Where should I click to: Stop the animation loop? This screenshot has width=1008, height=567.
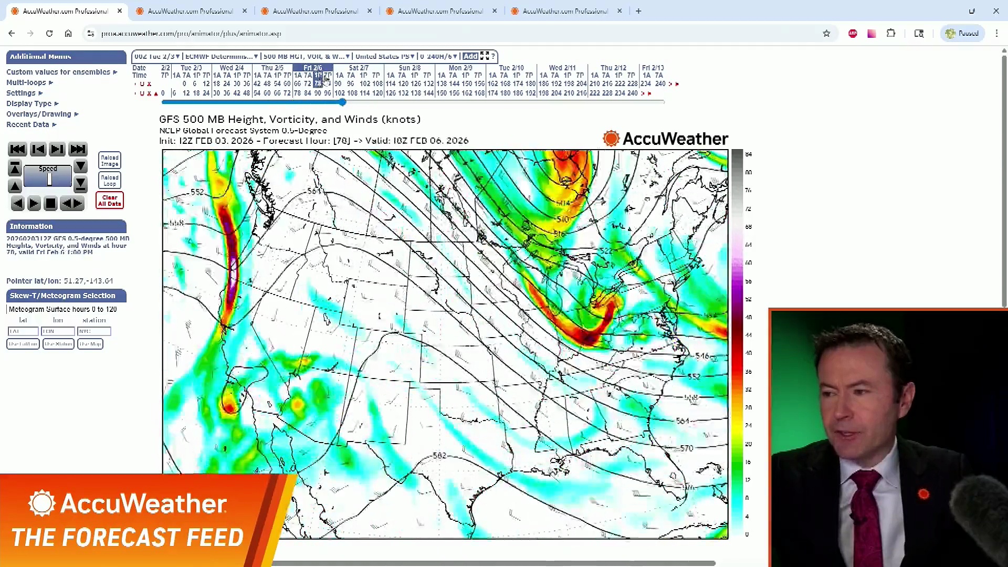tap(50, 204)
